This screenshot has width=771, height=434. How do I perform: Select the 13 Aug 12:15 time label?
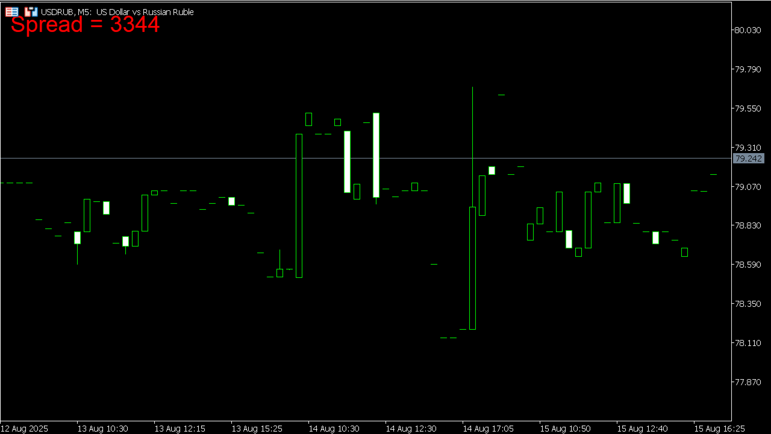[x=179, y=429]
